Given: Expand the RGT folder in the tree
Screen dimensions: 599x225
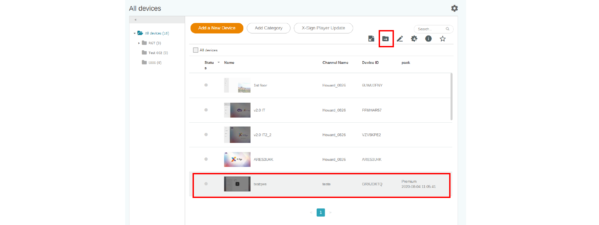Looking at the screenshot, I should 139,43.
